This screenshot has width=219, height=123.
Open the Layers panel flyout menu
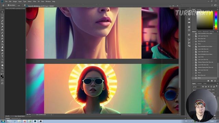point(217,83)
